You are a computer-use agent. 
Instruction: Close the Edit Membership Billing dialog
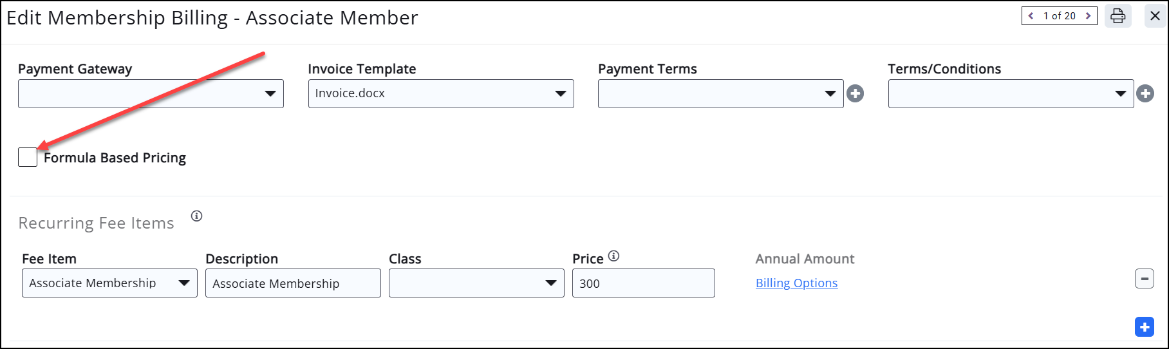coord(1155,16)
